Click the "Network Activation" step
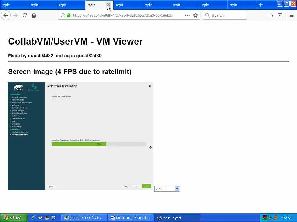 [19, 108]
